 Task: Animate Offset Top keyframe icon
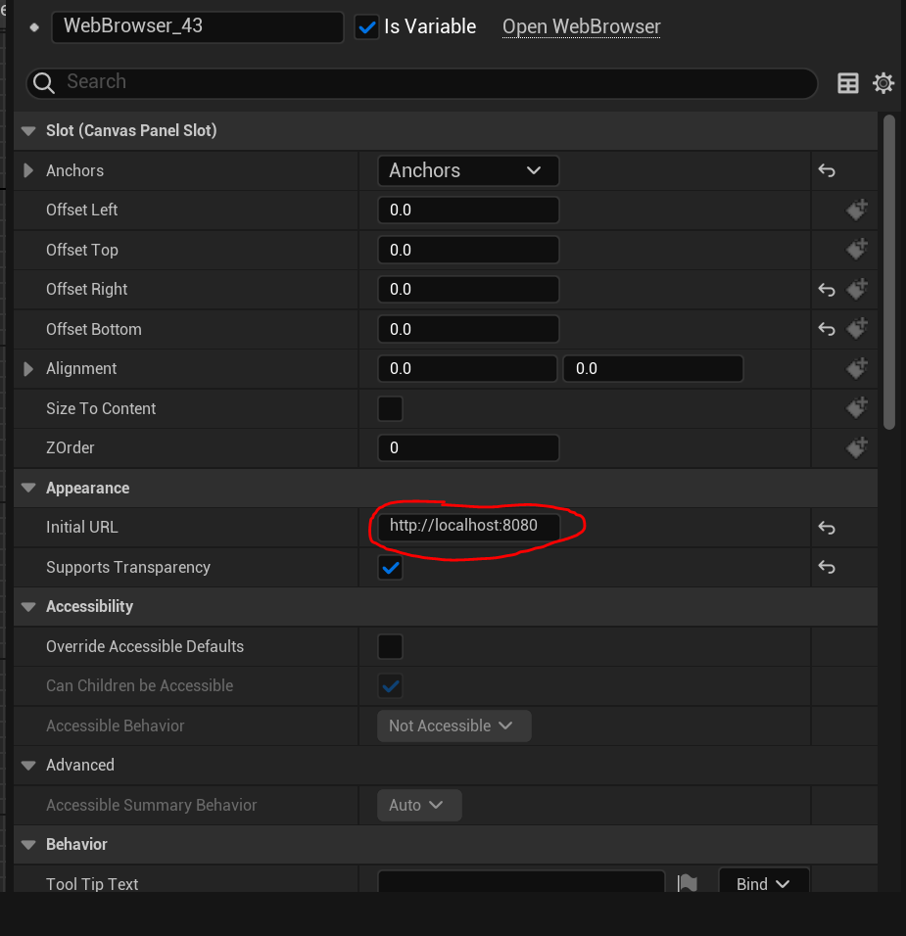857,250
